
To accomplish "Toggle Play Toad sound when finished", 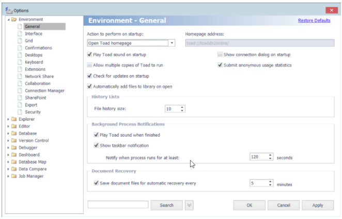I will (x=96, y=135).
